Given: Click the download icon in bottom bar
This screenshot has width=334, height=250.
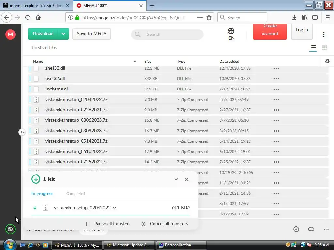Looking at the screenshot, I should [296, 229].
